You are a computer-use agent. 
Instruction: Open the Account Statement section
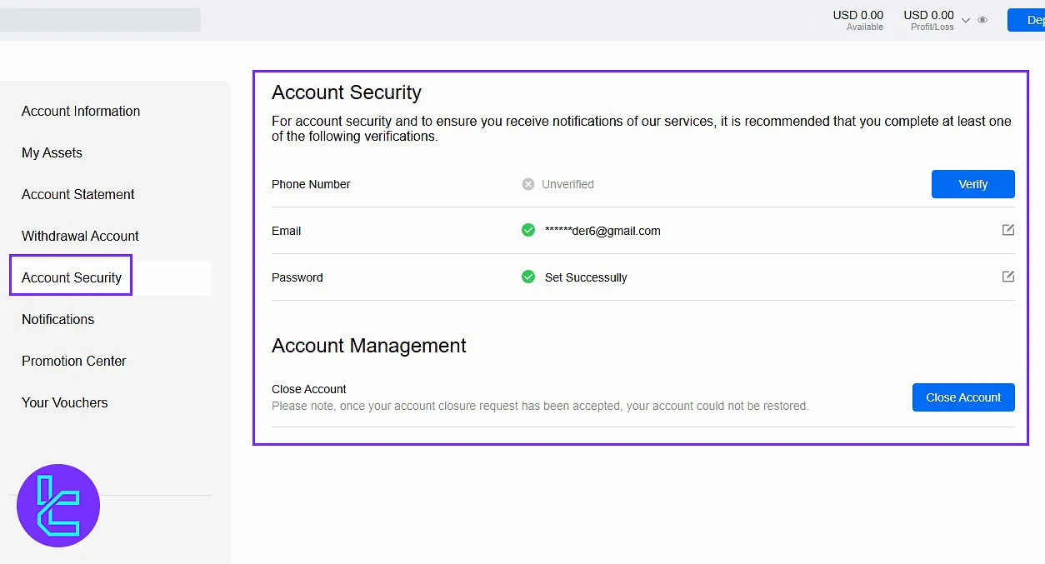[78, 194]
